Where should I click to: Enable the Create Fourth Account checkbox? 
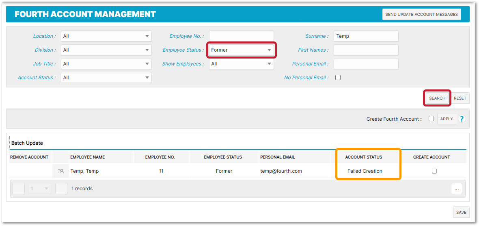pyautogui.click(x=431, y=119)
